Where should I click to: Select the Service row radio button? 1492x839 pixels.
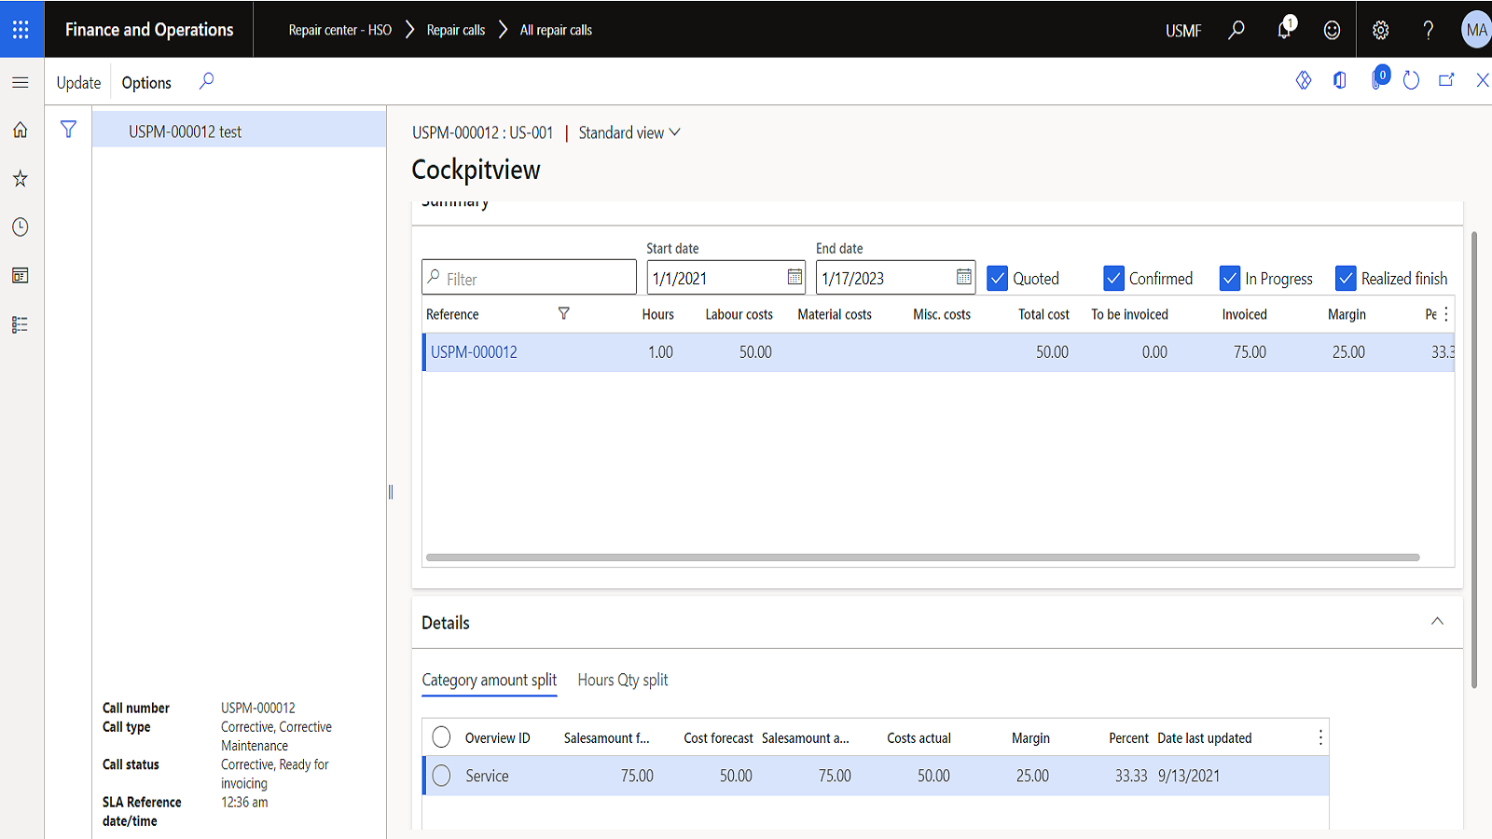point(442,776)
